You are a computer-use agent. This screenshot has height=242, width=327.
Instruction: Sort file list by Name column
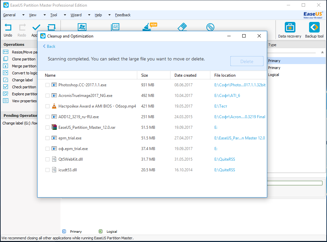[x=88, y=75]
